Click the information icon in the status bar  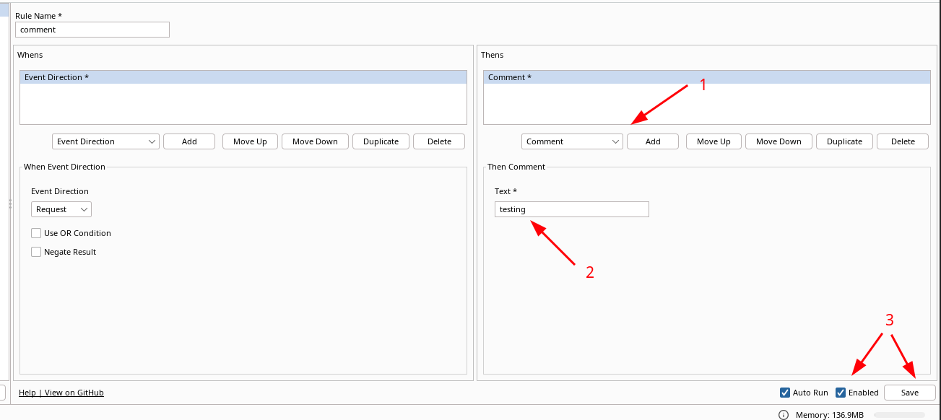(783, 415)
